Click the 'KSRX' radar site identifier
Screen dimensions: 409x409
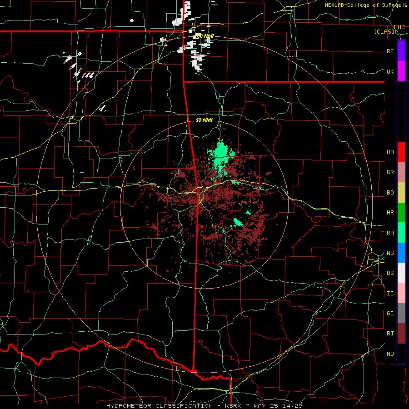pyautogui.click(x=234, y=406)
